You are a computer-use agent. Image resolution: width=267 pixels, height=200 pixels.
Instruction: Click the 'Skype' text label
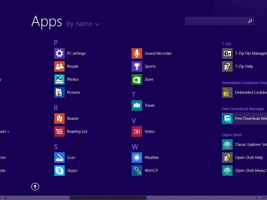click(72, 171)
